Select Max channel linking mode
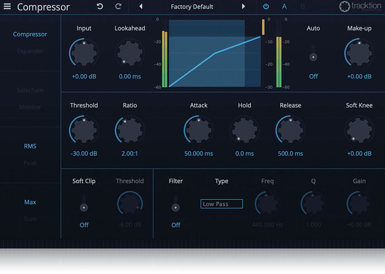The height and width of the screenshot is (274, 385). pos(30,202)
